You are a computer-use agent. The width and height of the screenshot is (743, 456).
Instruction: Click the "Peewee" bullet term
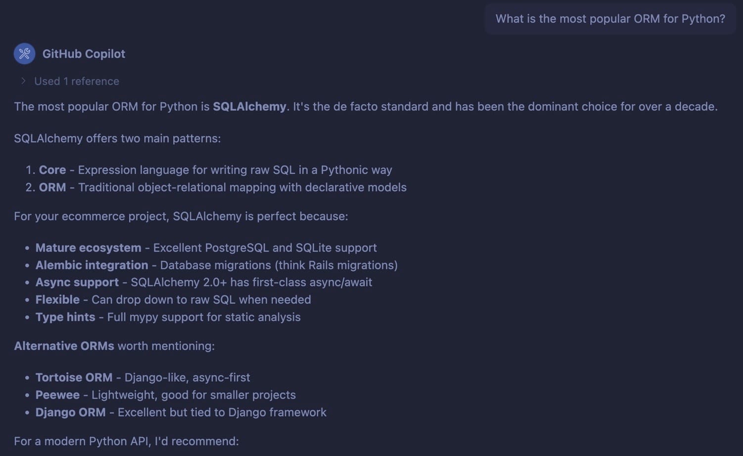[x=57, y=395]
